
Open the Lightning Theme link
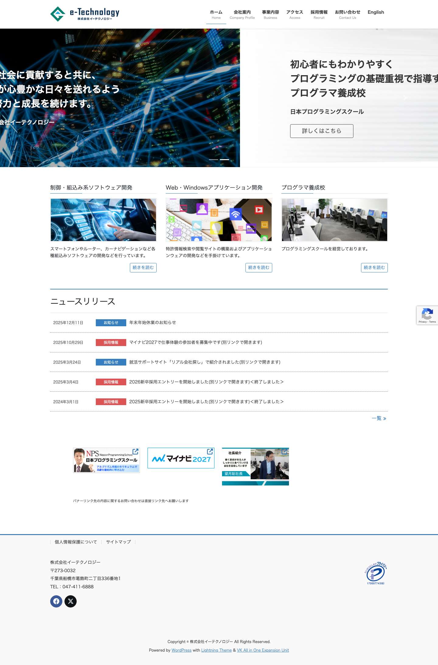click(x=217, y=650)
